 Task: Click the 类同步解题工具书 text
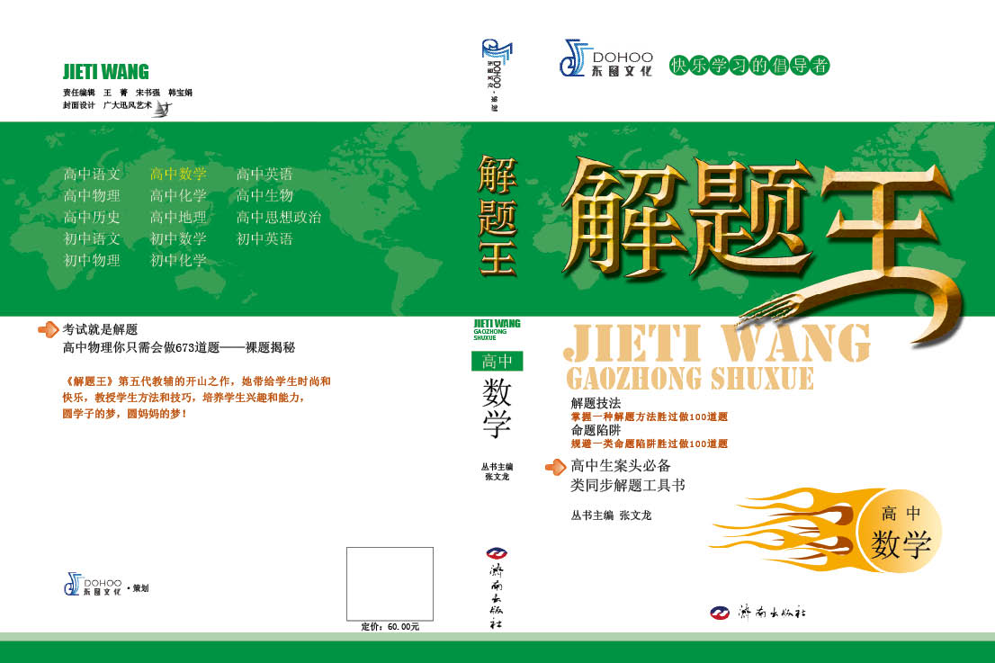point(628,486)
